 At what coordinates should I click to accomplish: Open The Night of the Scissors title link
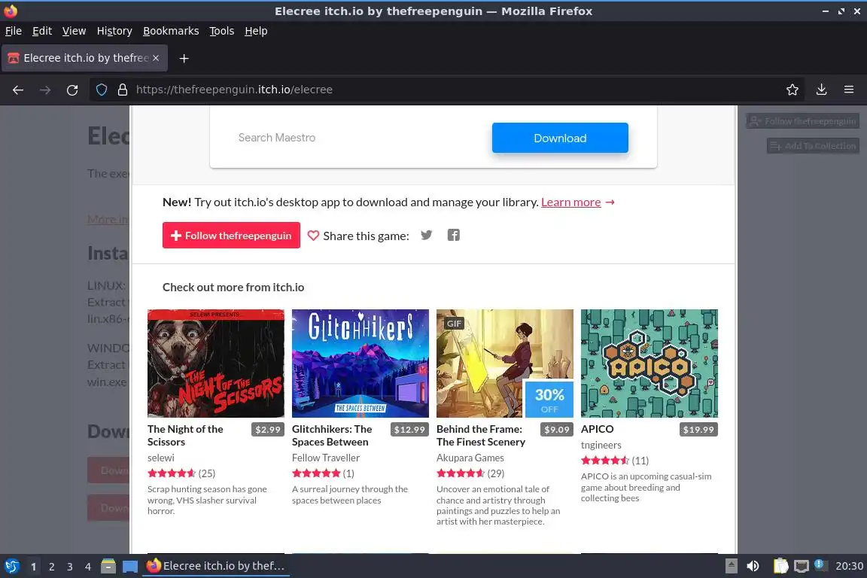185,435
